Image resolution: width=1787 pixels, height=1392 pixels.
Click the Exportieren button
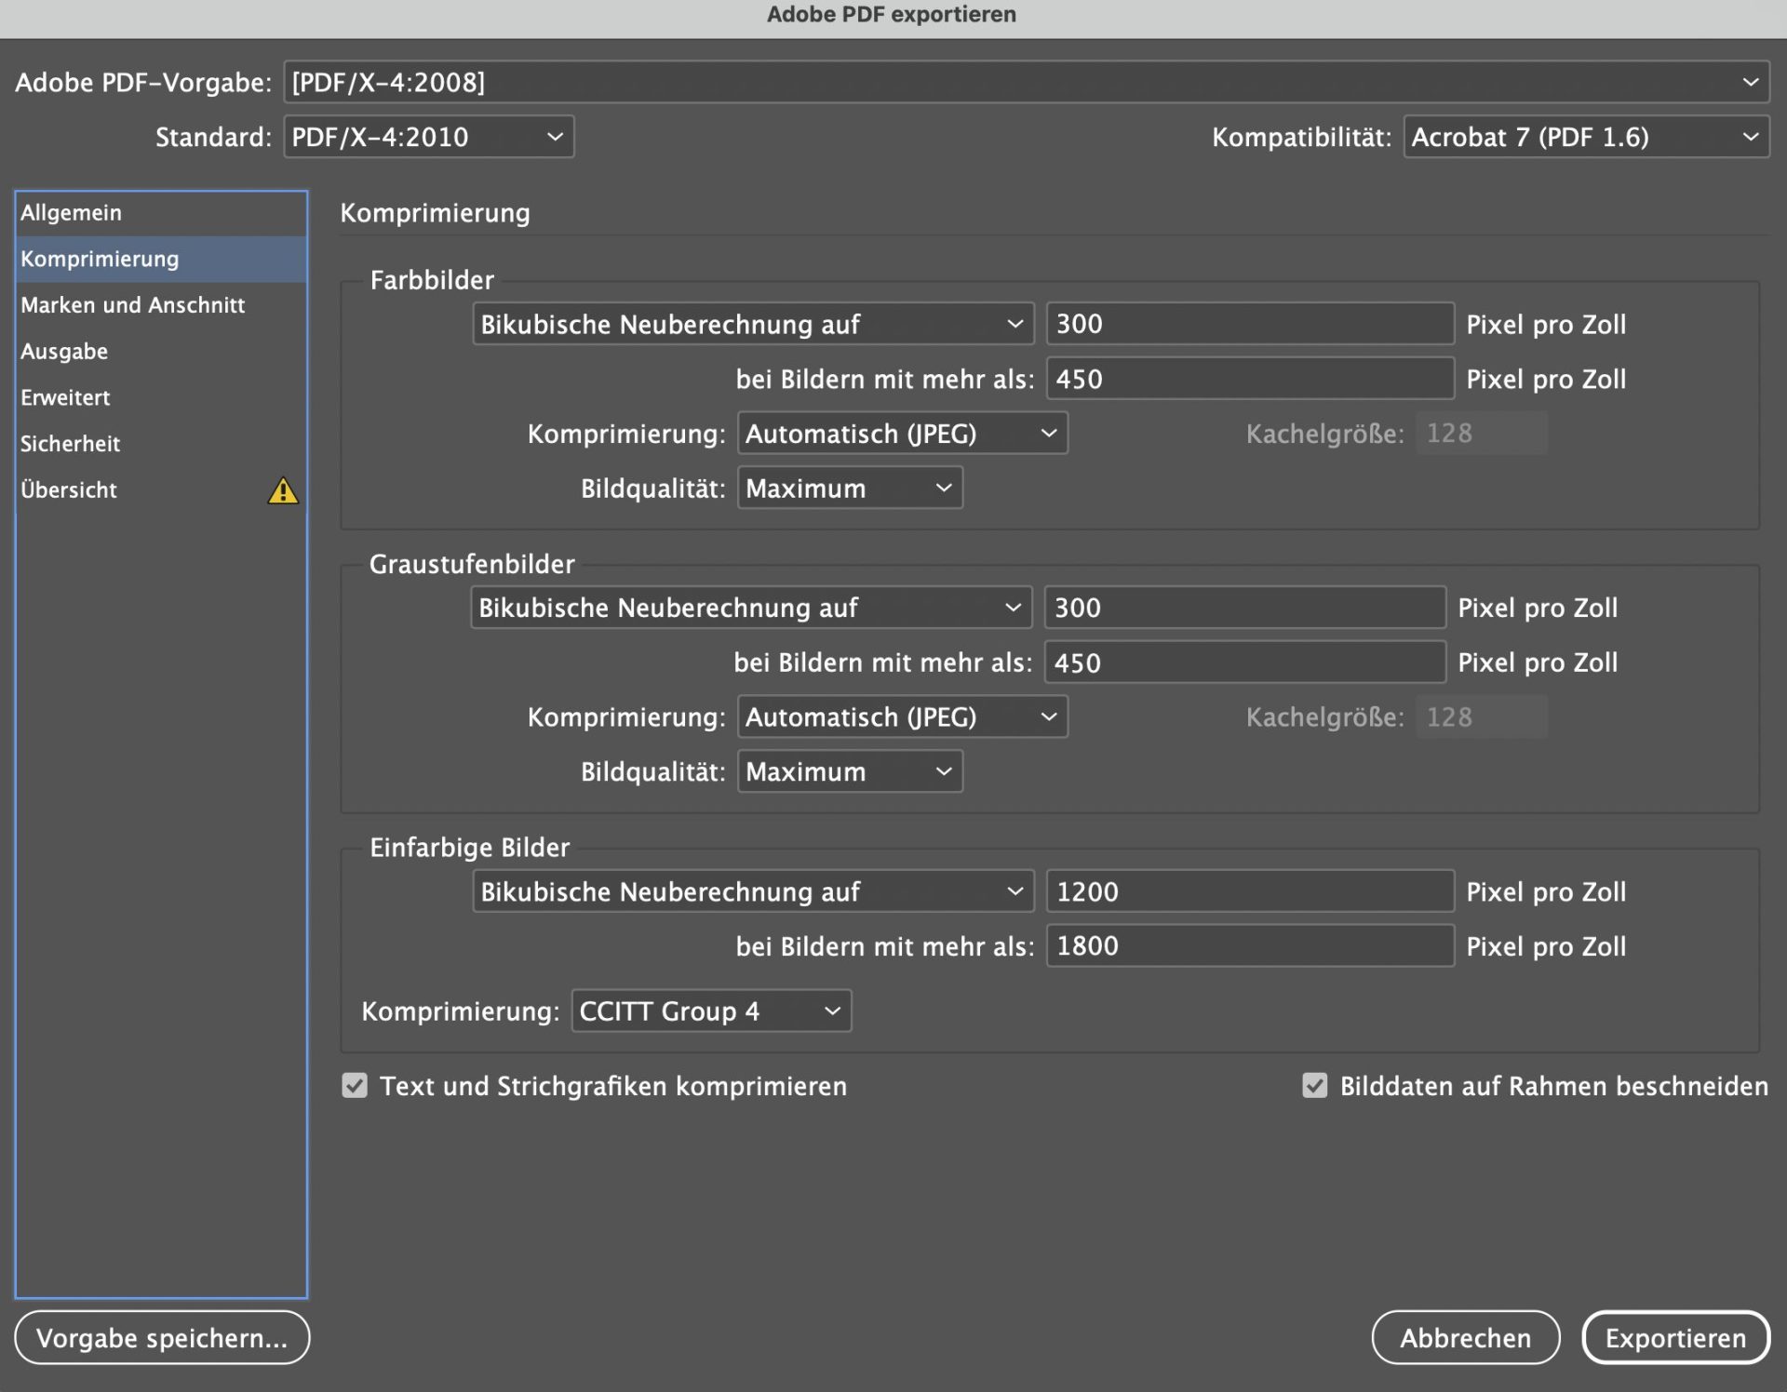click(x=1675, y=1338)
